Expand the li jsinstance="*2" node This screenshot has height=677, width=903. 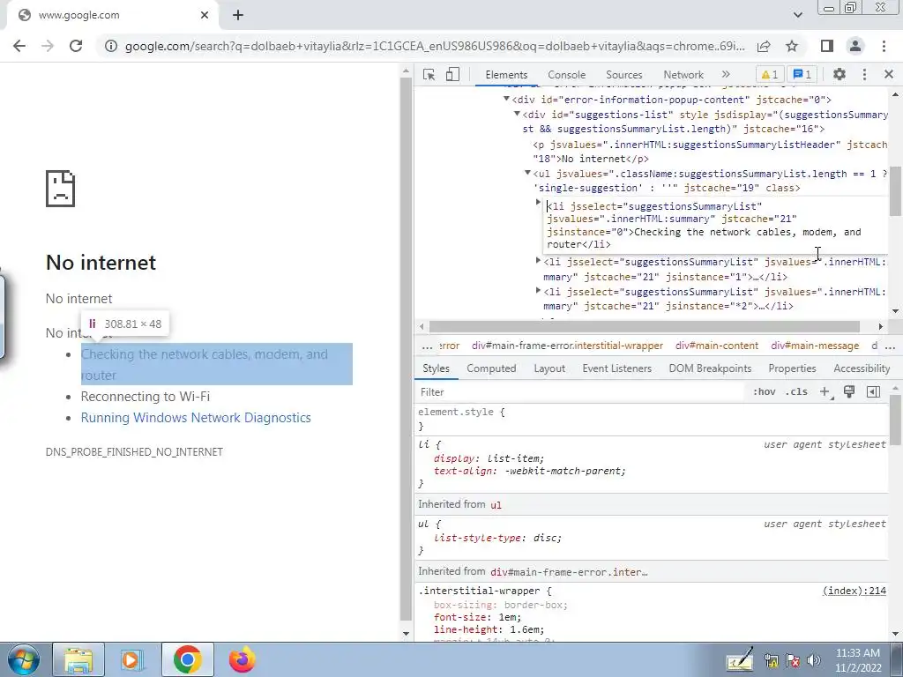tap(539, 291)
